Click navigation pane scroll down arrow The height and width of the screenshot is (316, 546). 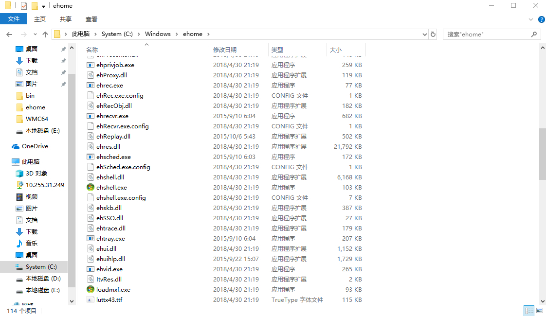pos(72,301)
